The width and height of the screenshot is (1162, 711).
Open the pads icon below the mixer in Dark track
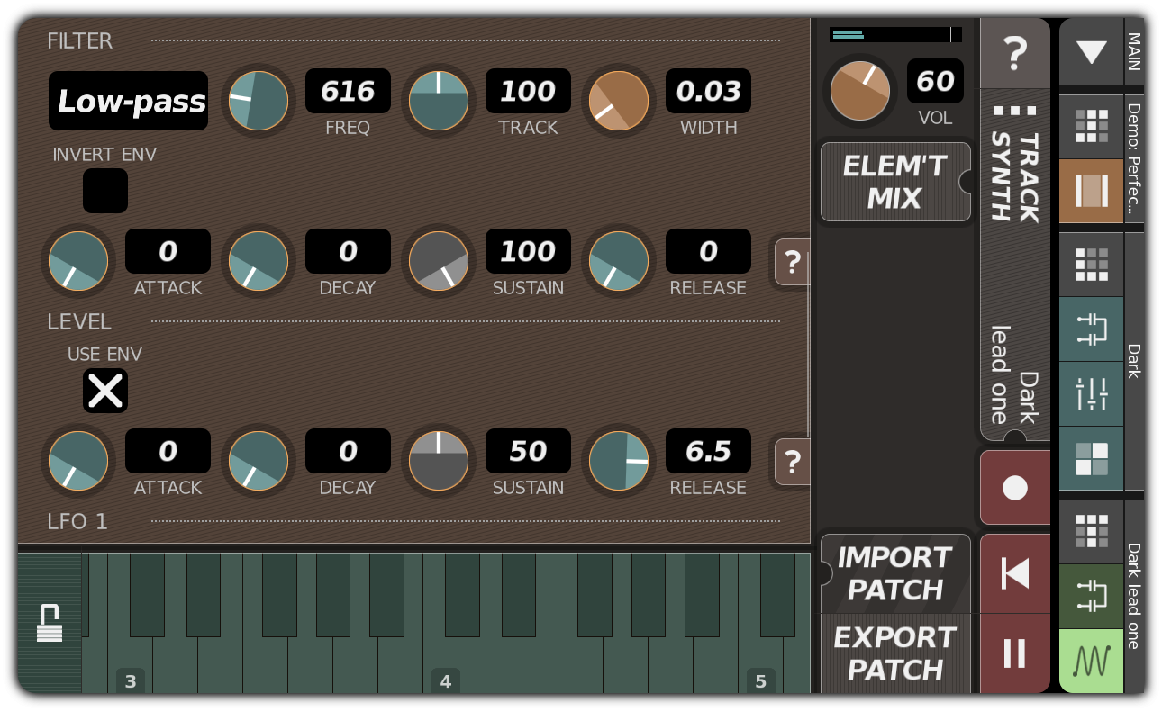click(x=1091, y=459)
